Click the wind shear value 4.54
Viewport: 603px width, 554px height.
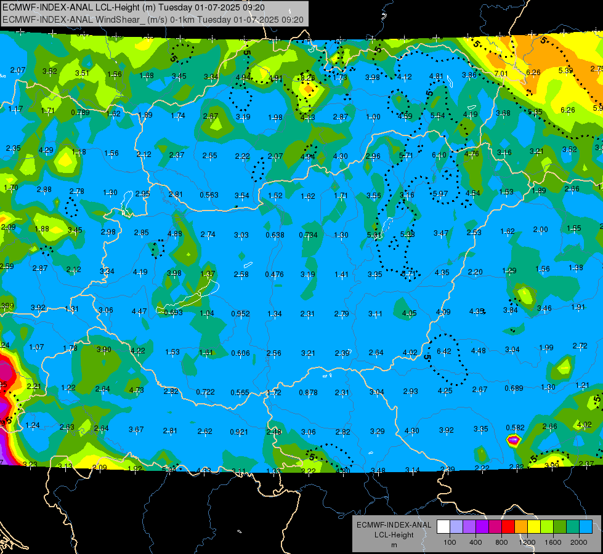(x=472, y=193)
